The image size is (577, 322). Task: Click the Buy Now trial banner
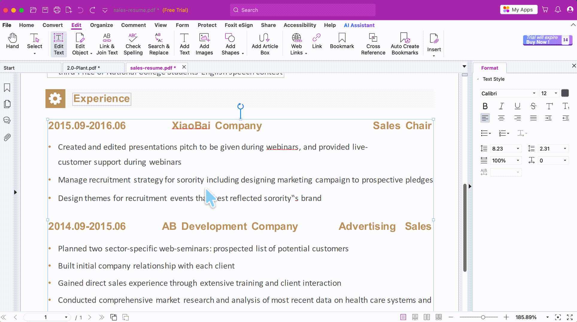(547, 40)
